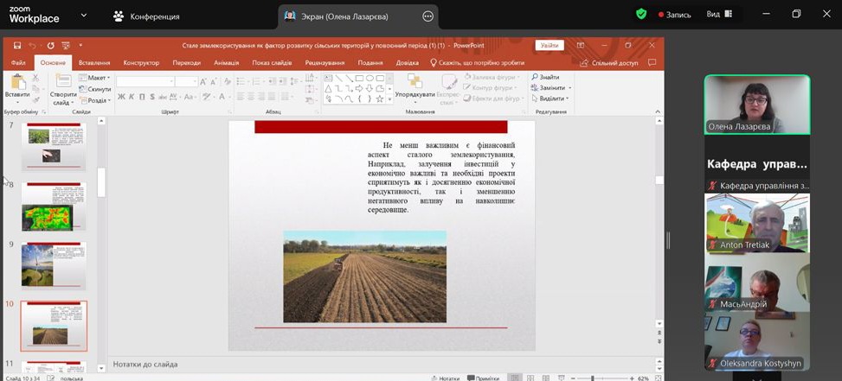
Task: Toggle strikethrough abc formatting
Action: [162, 97]
